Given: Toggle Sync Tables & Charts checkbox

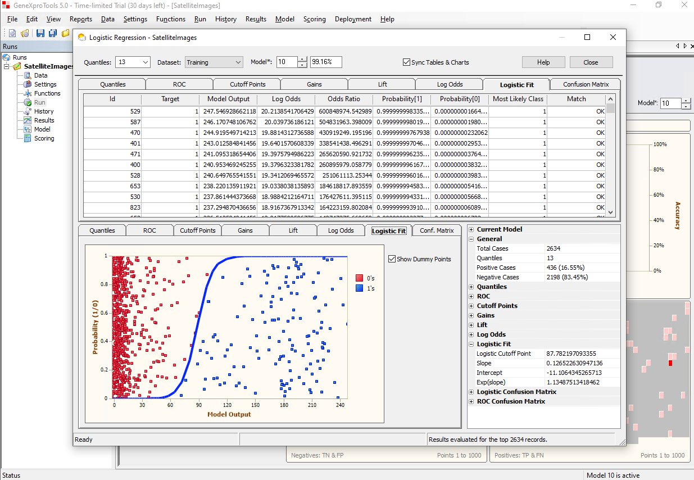Looking at the screenshot, I should (406, 62).
